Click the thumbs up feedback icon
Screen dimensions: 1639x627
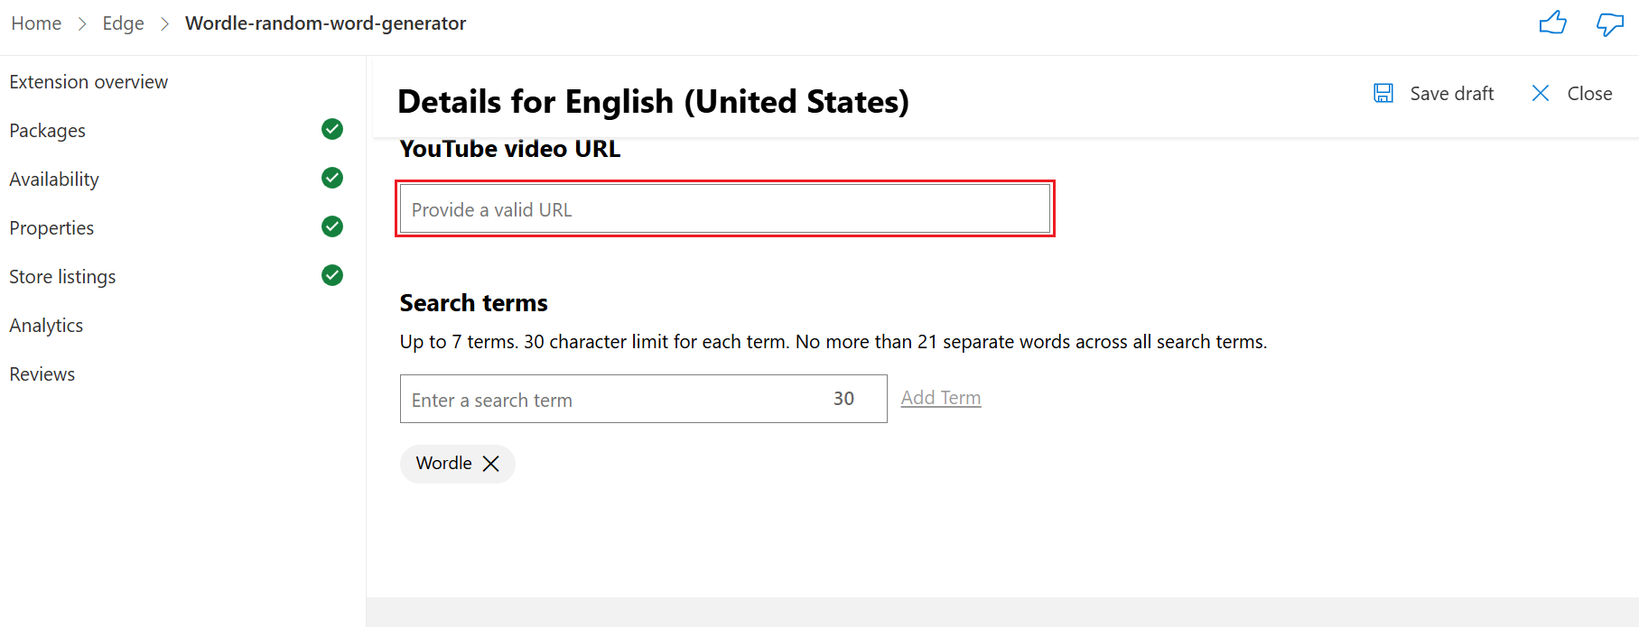coord(1553,23)
